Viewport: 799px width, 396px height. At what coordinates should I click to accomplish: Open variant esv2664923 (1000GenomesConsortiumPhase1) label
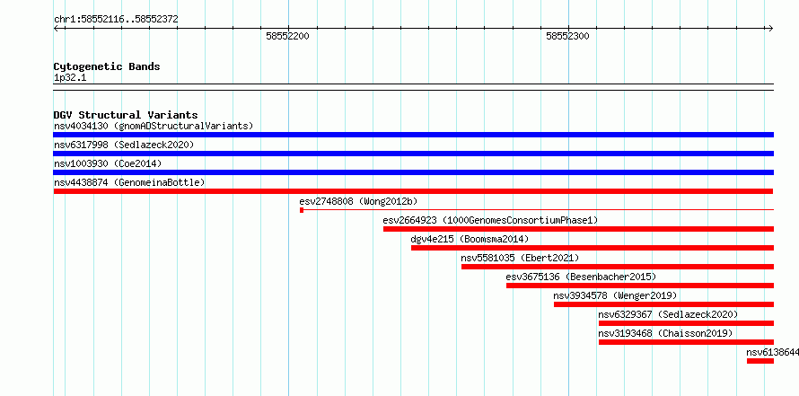[490, 220]
